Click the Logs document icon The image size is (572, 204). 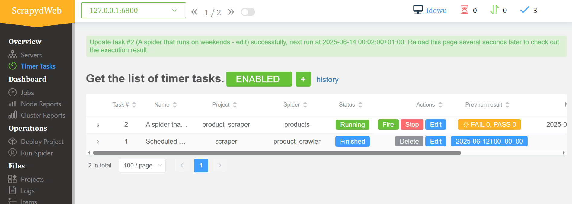(13, 190)
